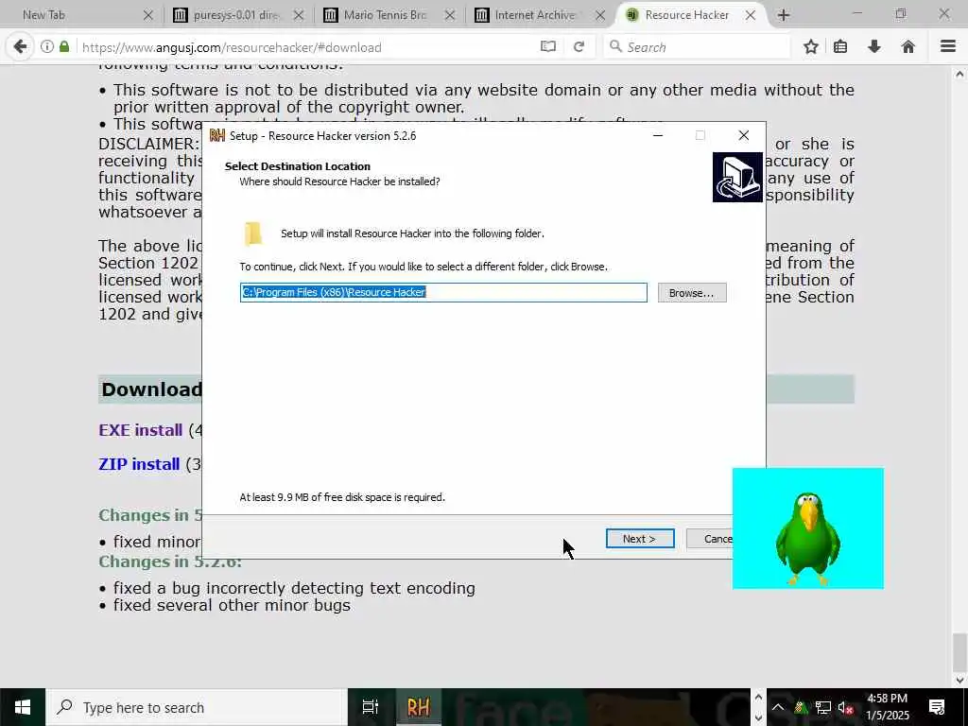Close the Internet Archive tab

pyautogui.click(x=600, y=15)
